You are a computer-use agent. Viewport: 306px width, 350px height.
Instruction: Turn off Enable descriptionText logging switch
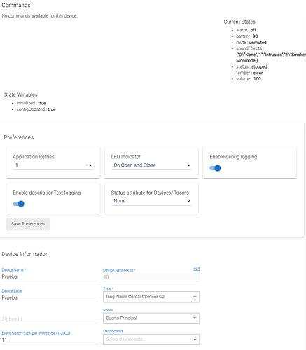19,204
